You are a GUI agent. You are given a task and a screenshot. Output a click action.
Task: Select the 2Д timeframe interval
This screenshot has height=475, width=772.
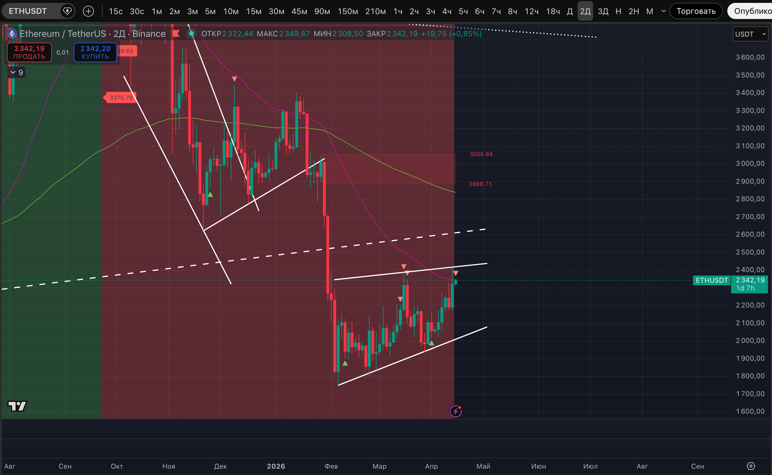coord(585,11)
